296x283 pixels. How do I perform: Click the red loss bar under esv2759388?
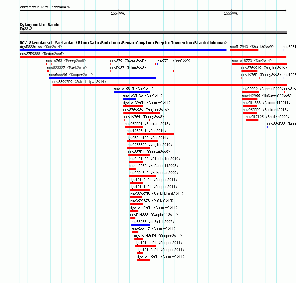(x=153, y=57)
